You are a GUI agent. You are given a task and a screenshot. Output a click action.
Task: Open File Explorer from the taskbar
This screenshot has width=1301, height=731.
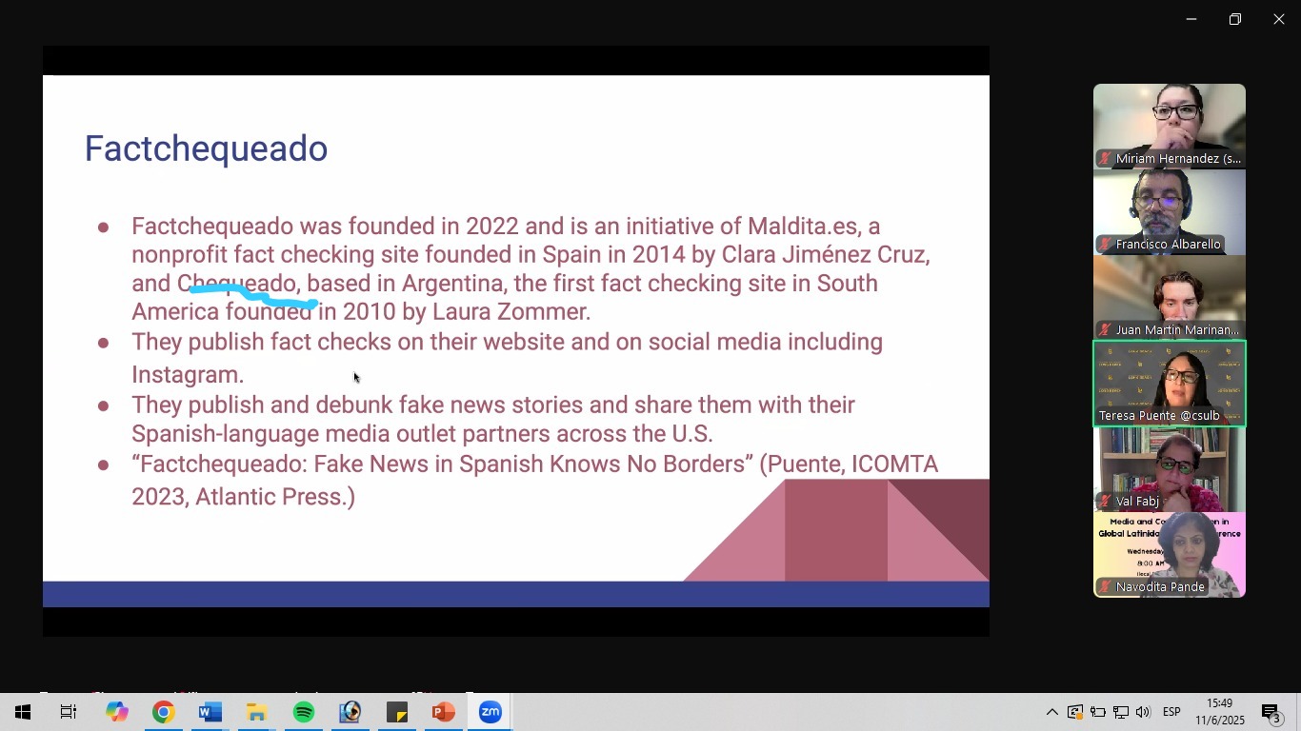(x=257, y=712)
